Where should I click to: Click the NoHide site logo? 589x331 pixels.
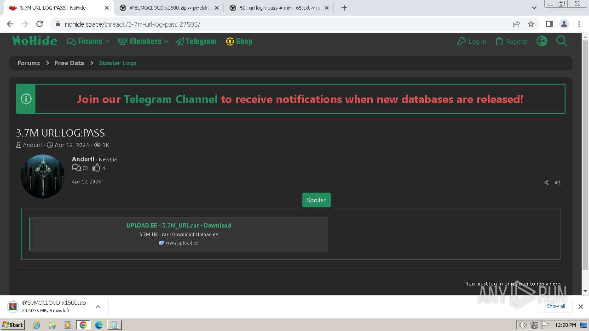coord(35,41)
